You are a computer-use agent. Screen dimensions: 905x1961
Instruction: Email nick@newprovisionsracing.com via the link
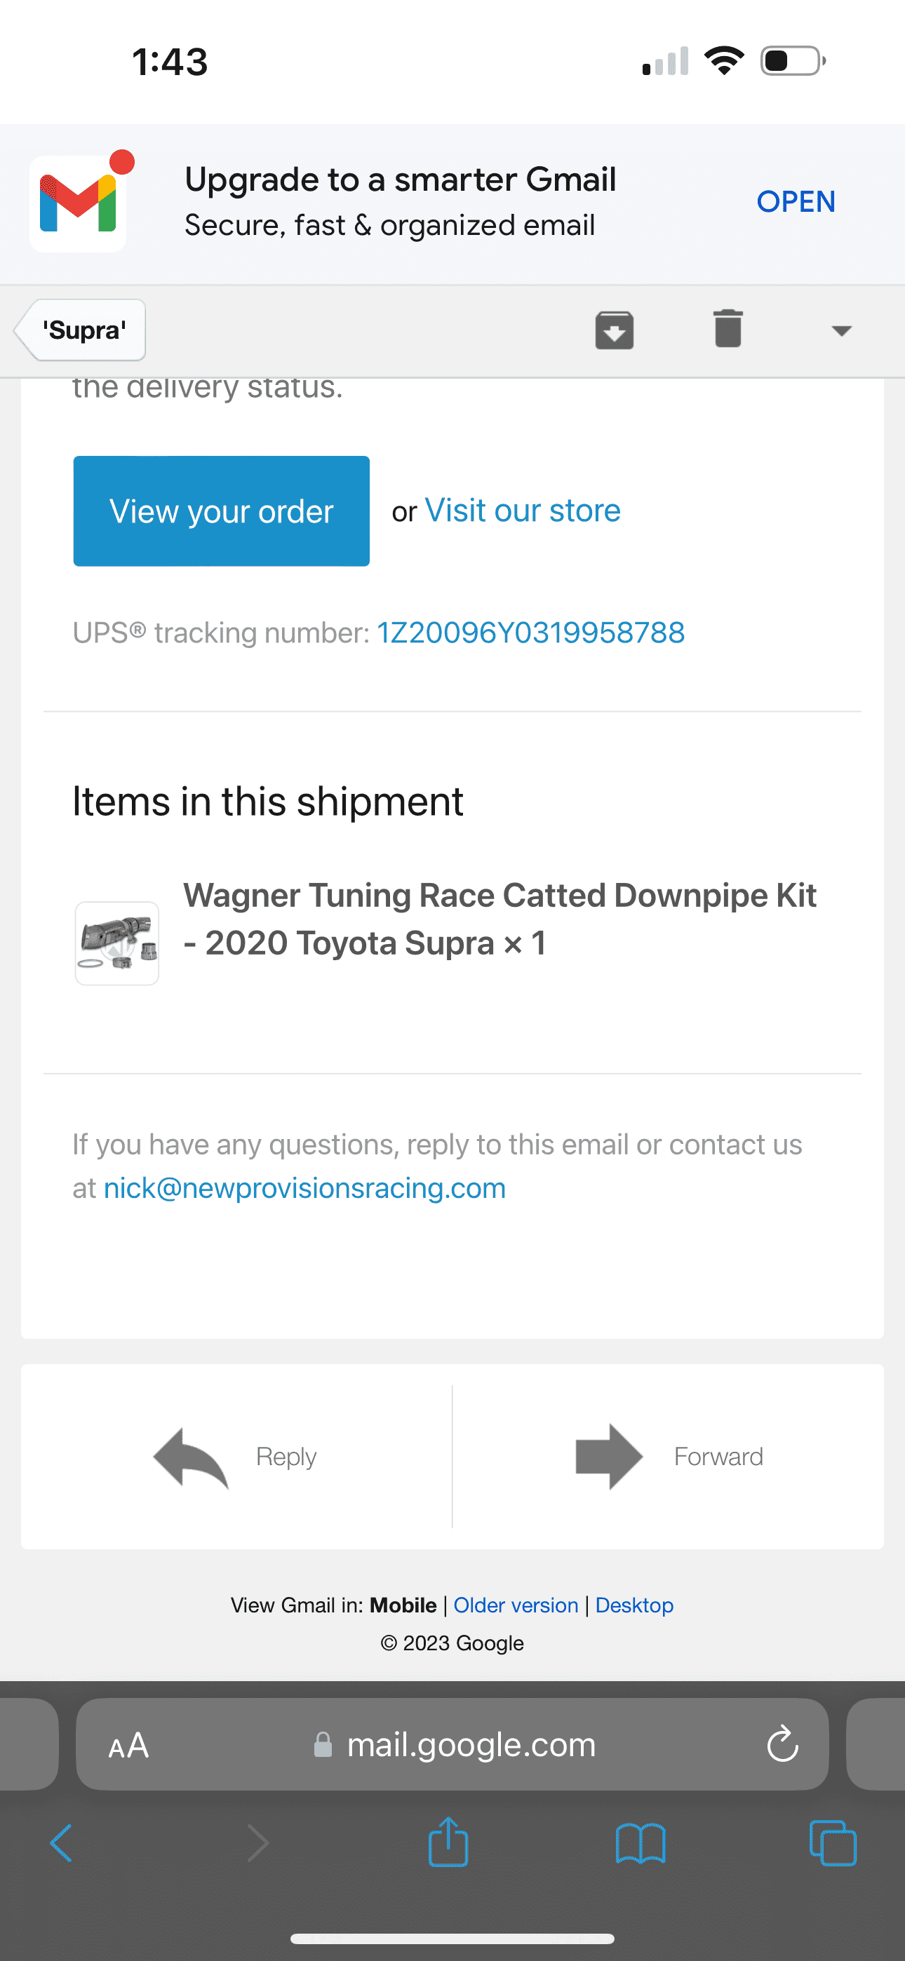pos(304,1188)
